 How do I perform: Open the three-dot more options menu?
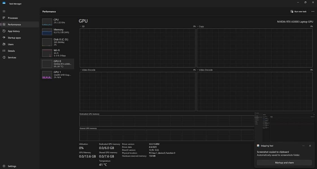pos(313,12)
